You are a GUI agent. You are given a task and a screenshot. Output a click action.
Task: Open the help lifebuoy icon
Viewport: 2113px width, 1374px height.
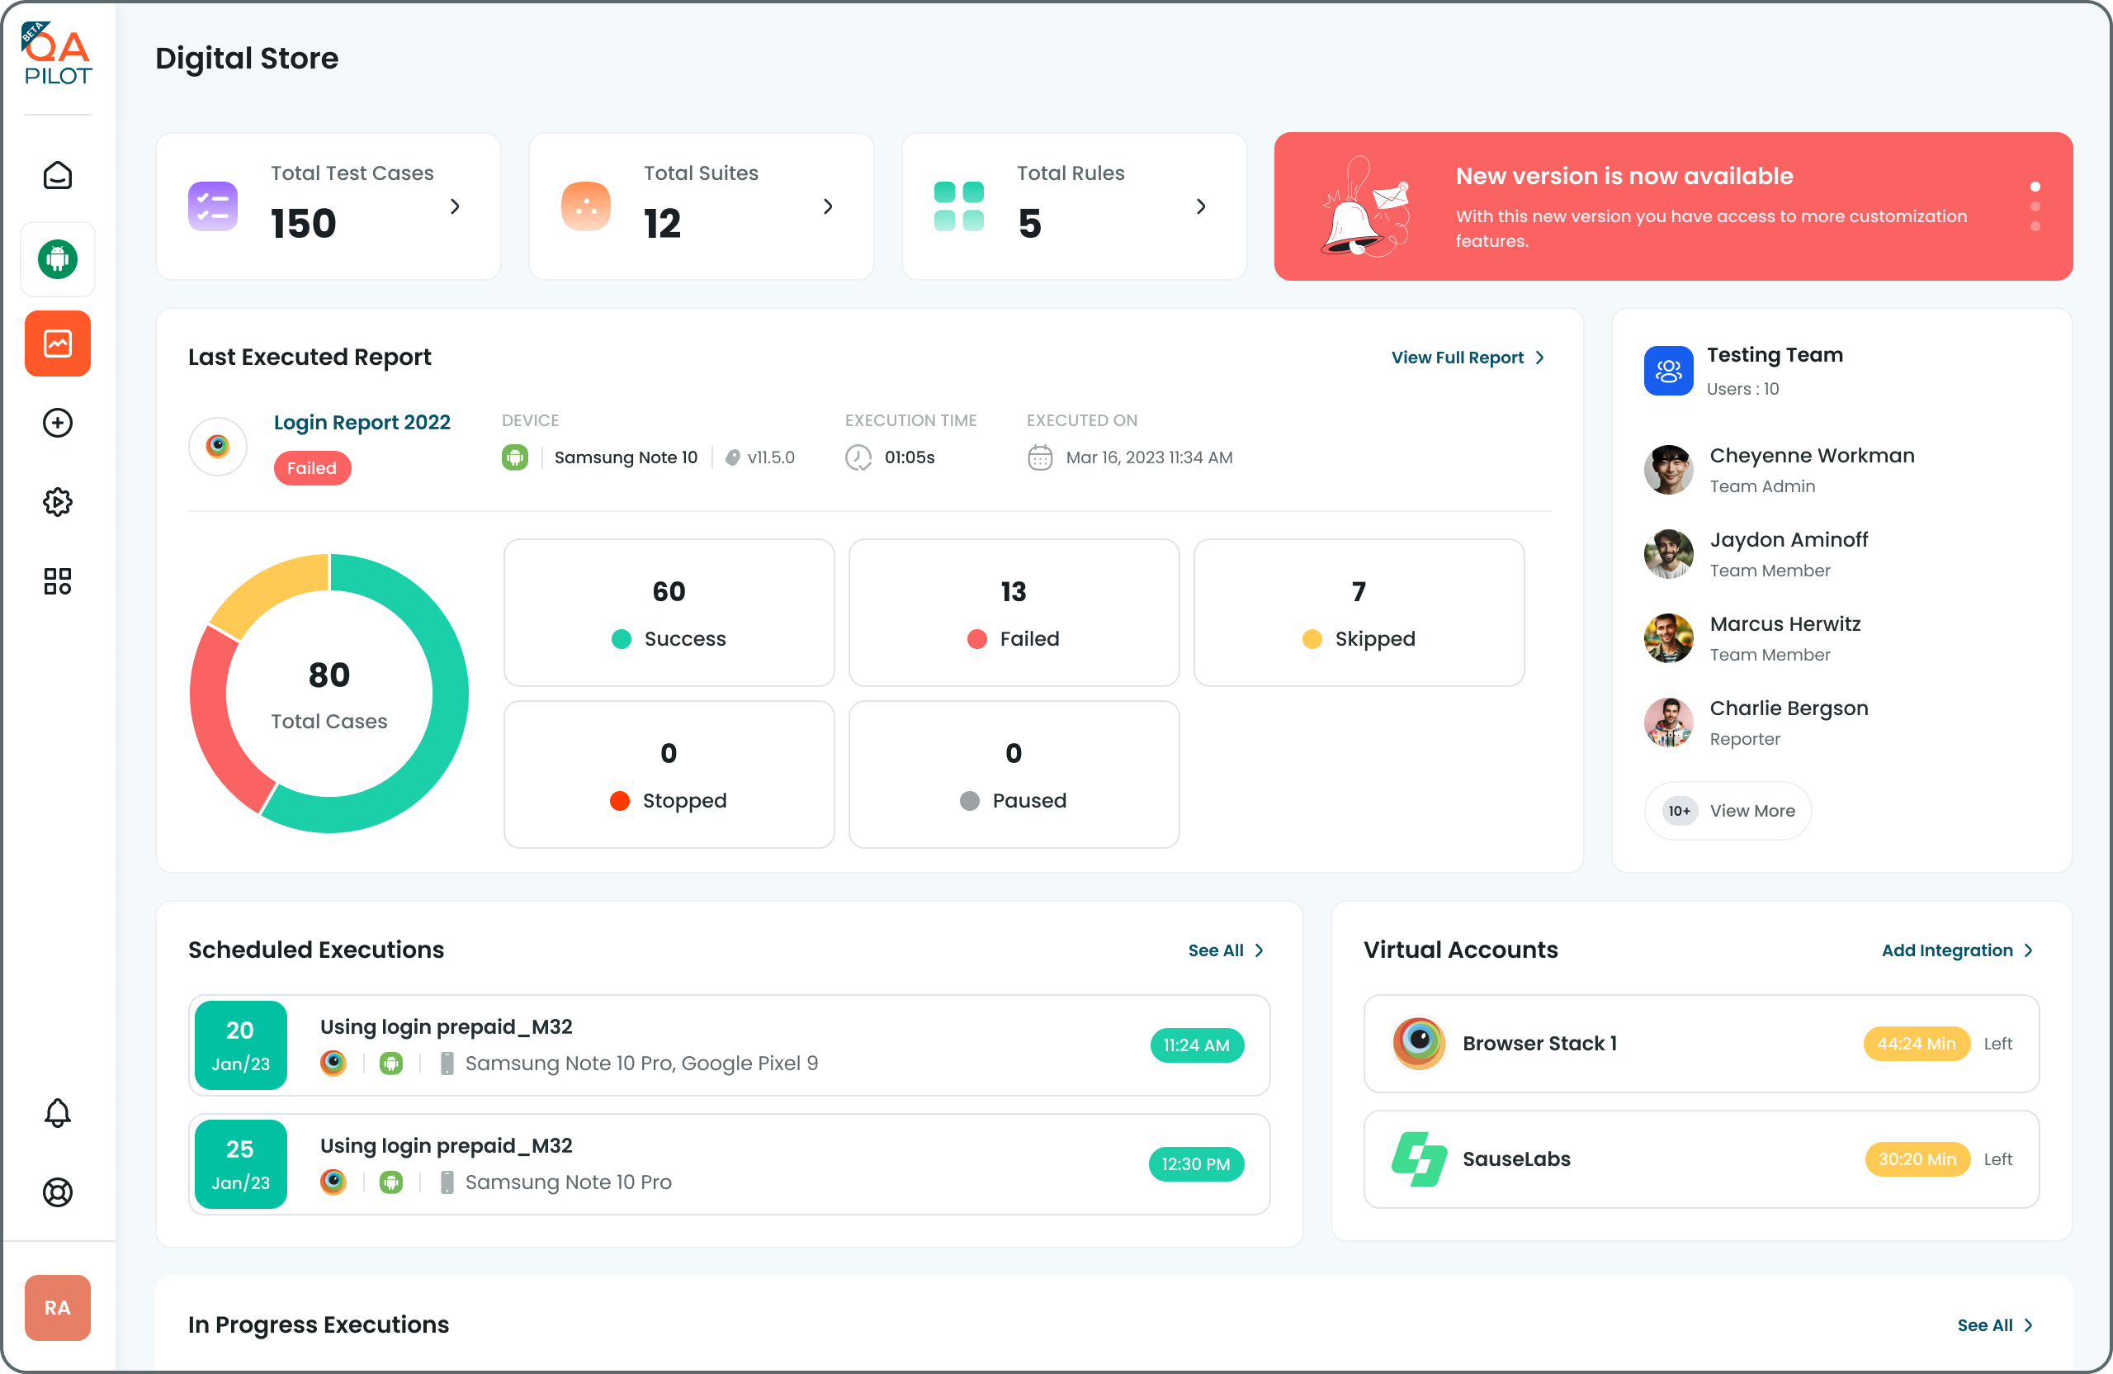tap(58, 1192)
